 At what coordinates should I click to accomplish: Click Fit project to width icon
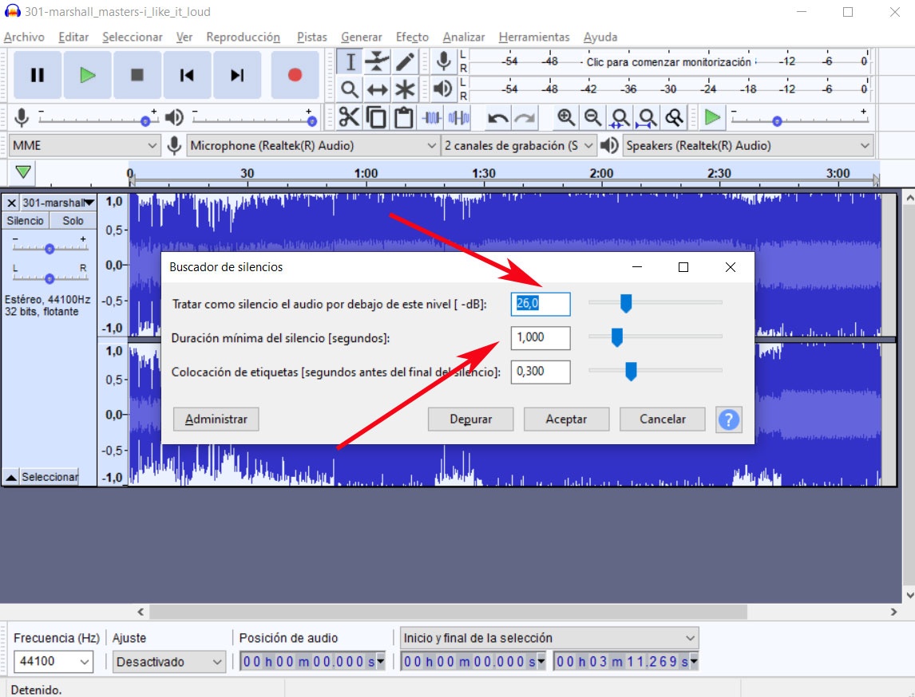647,118
